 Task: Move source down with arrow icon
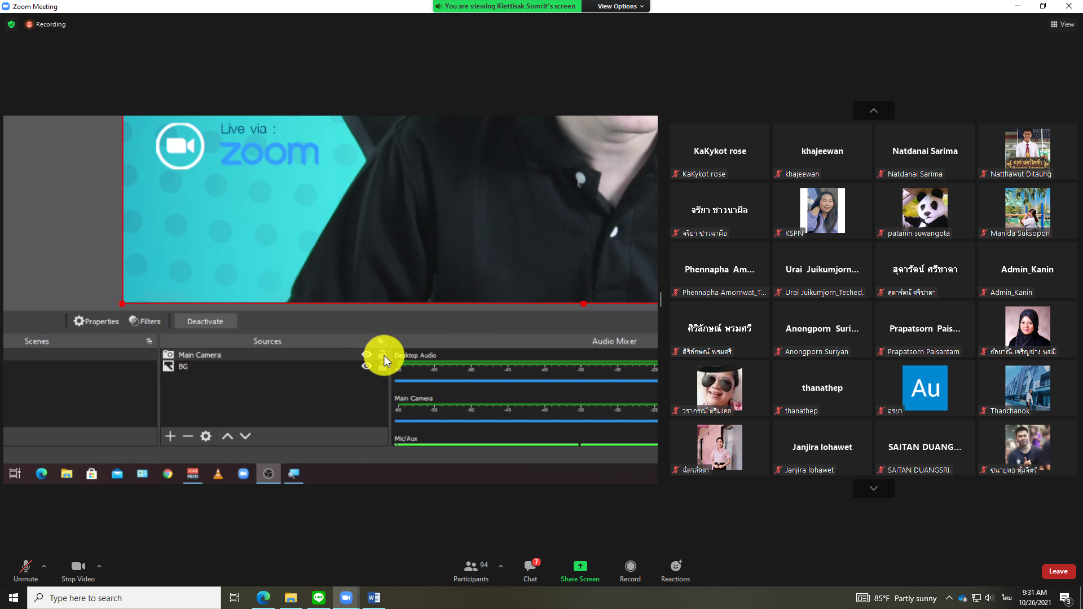point(245,436)
